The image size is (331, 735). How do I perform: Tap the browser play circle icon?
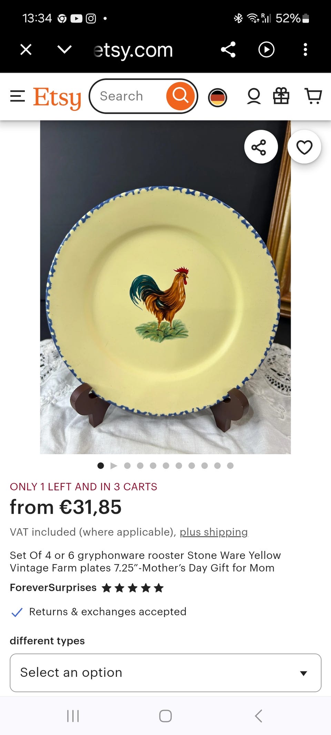point(266,50)
